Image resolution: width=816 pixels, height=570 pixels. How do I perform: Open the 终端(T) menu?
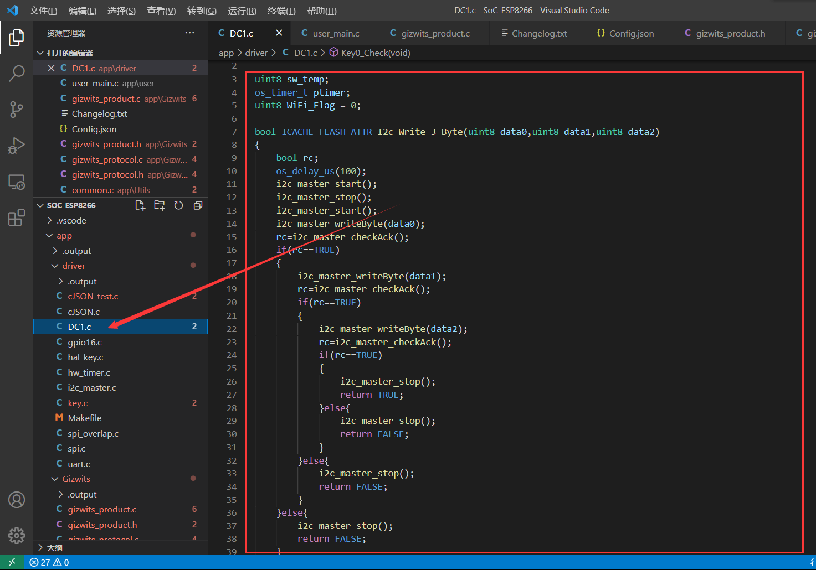pyautogui.click(x=281, y=11)
